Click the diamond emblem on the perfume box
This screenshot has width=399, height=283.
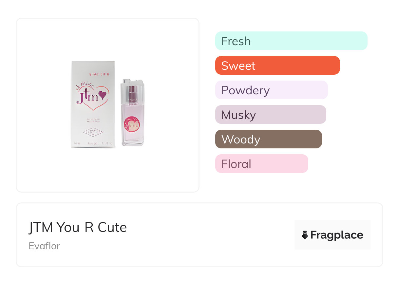pyautogui.click(x=92, y=132)
